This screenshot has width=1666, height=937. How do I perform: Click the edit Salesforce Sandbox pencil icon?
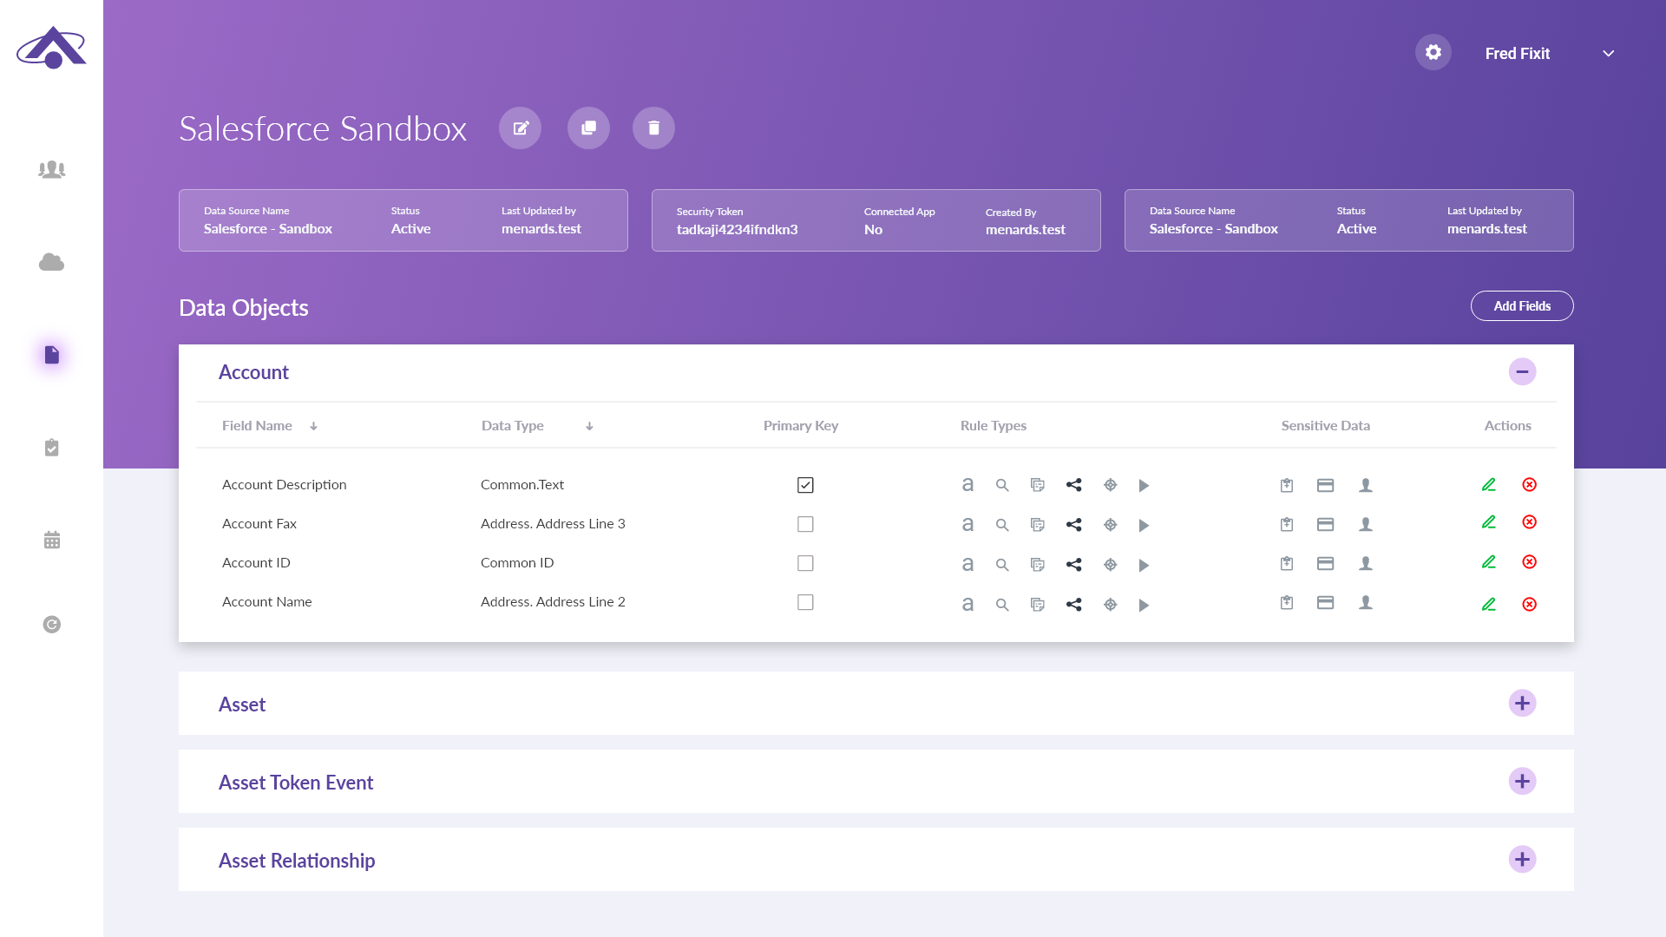click(x=520, y=128)
